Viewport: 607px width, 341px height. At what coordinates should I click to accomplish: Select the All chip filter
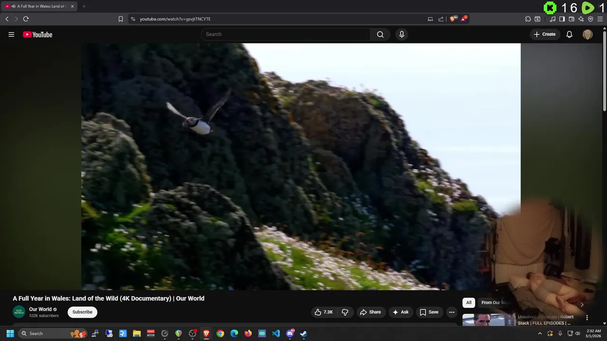coord(469,303)
